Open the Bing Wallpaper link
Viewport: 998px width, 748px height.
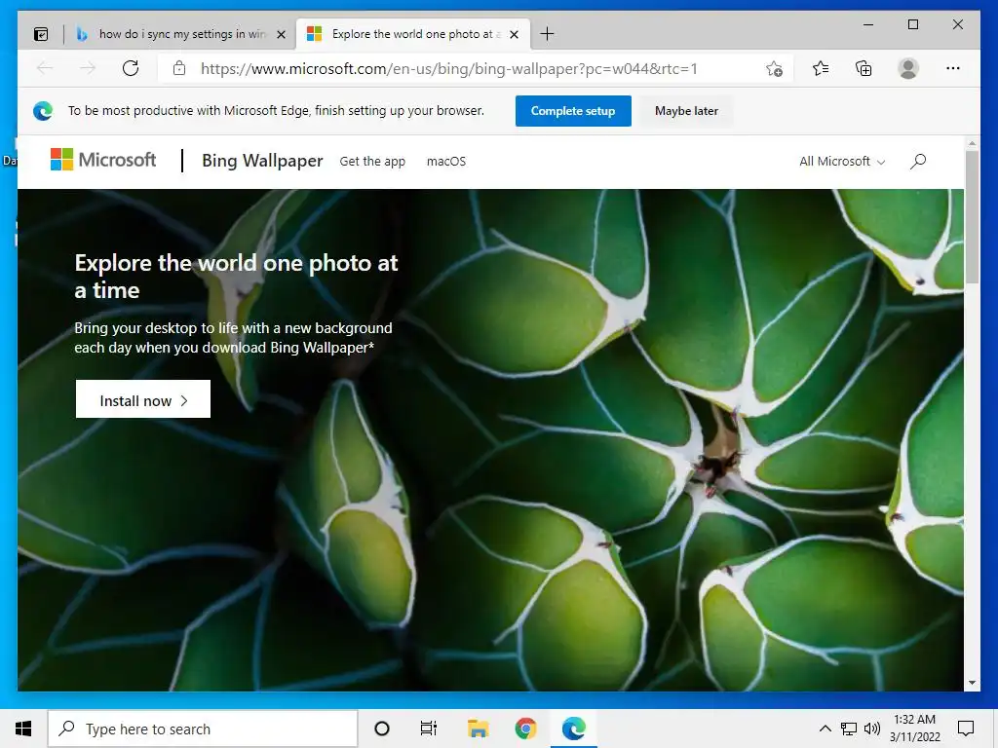262,161
